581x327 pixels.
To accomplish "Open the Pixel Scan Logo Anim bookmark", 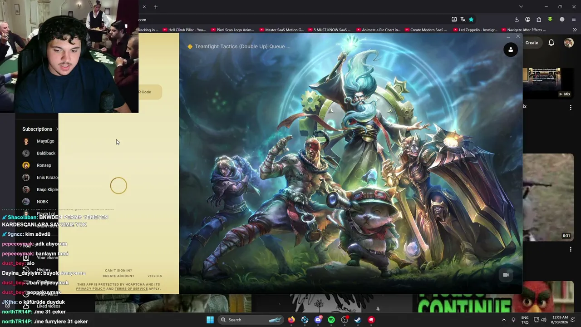I will point(232,30).
